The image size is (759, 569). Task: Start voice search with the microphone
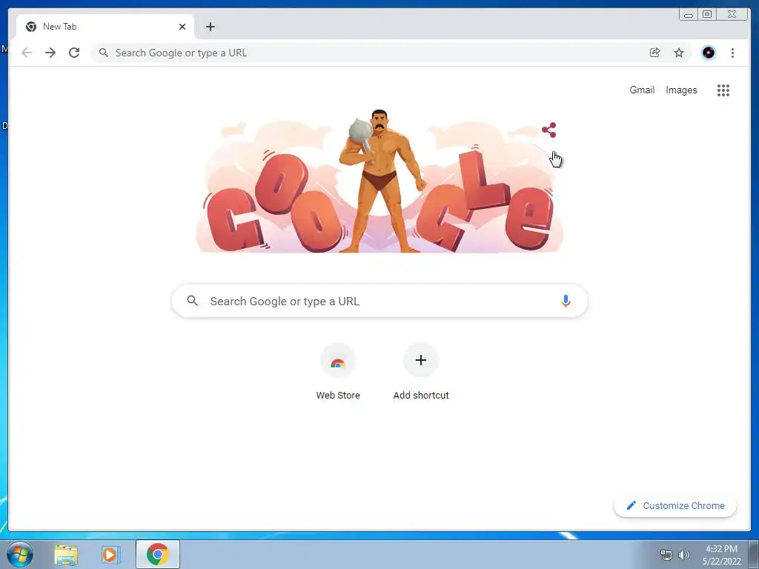coord(566,301)
